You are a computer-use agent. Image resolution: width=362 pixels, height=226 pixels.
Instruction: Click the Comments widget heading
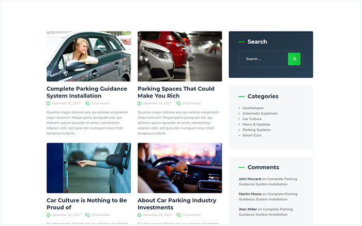coord(263,167)
